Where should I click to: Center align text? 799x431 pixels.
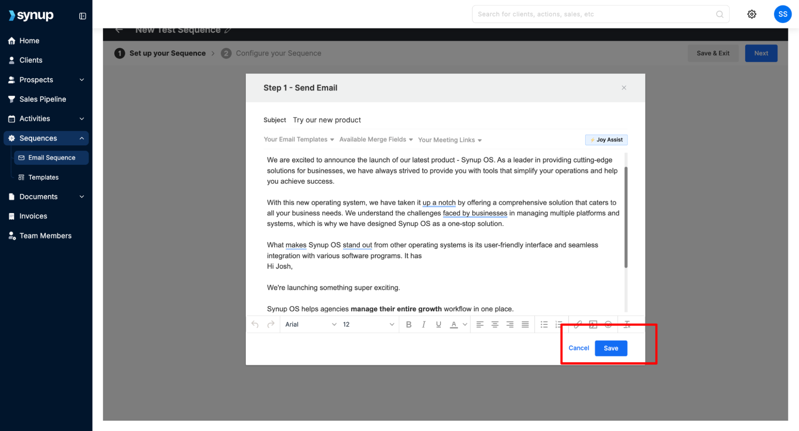495,324
